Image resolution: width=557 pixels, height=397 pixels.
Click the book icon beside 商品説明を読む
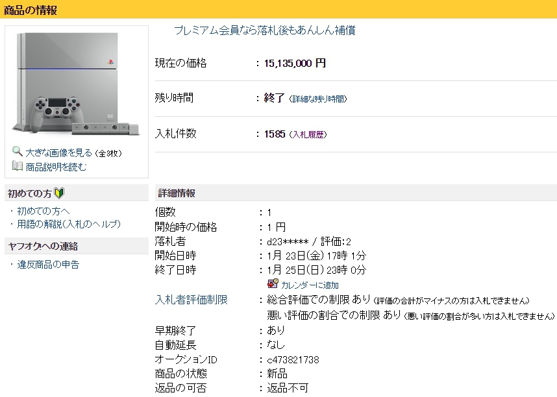point(18,166)
